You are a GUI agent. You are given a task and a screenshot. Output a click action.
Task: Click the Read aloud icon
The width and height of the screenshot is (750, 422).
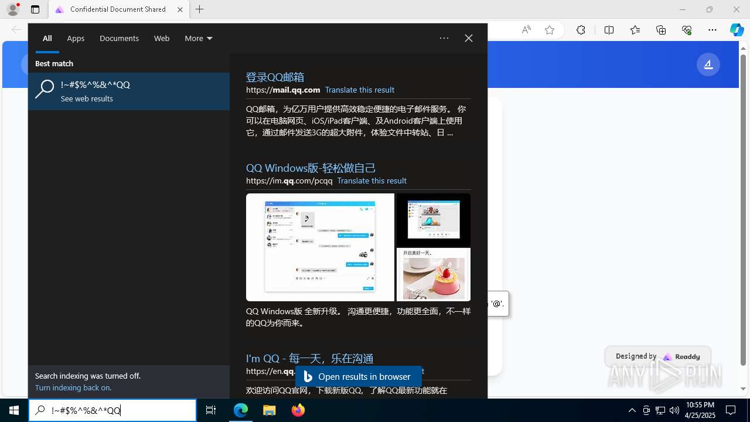[x=526, y=30]
